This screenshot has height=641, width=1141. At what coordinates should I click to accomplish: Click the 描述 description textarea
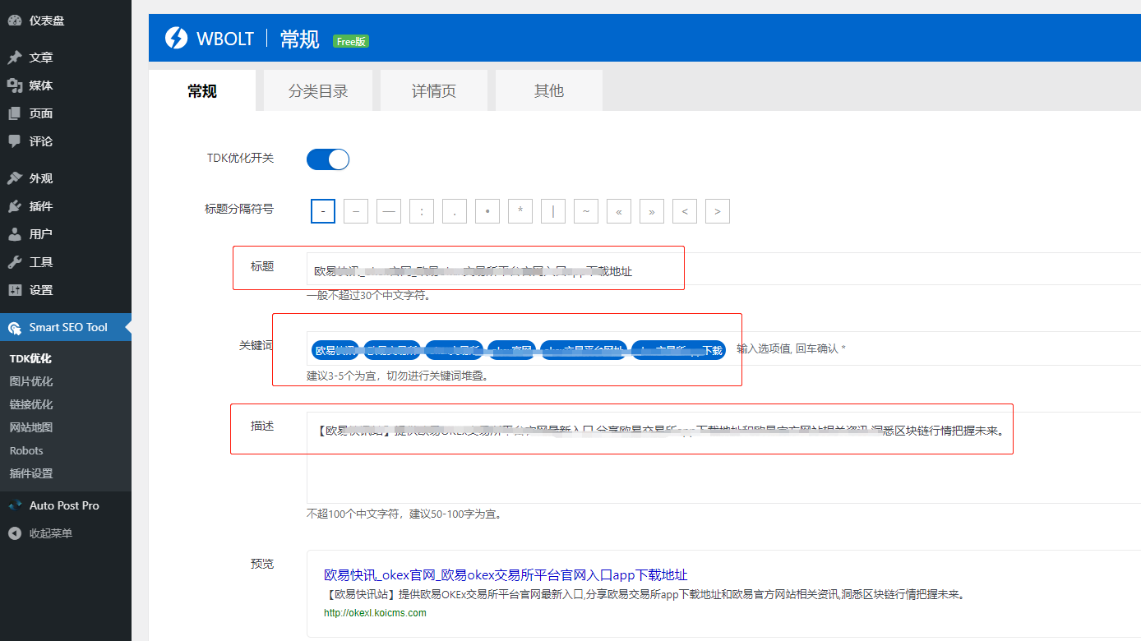tap(723, 458)
